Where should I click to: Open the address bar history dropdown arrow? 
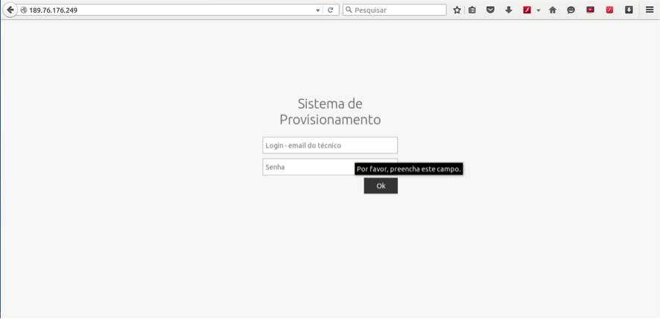(x=318, y=10)
